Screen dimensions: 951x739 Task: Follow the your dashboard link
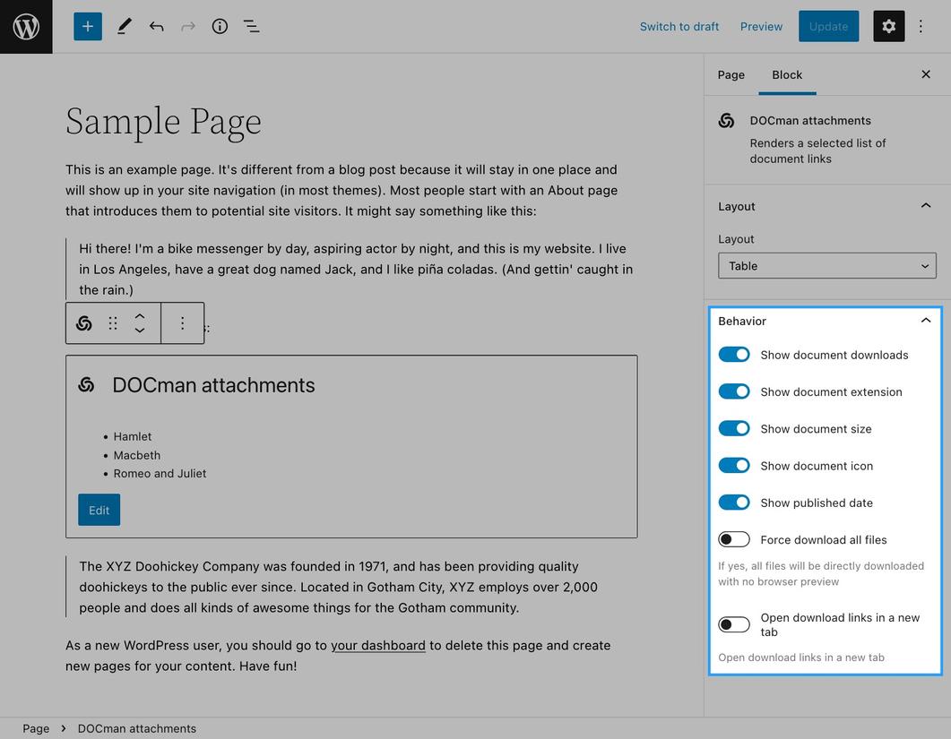(x=378, y=646)
